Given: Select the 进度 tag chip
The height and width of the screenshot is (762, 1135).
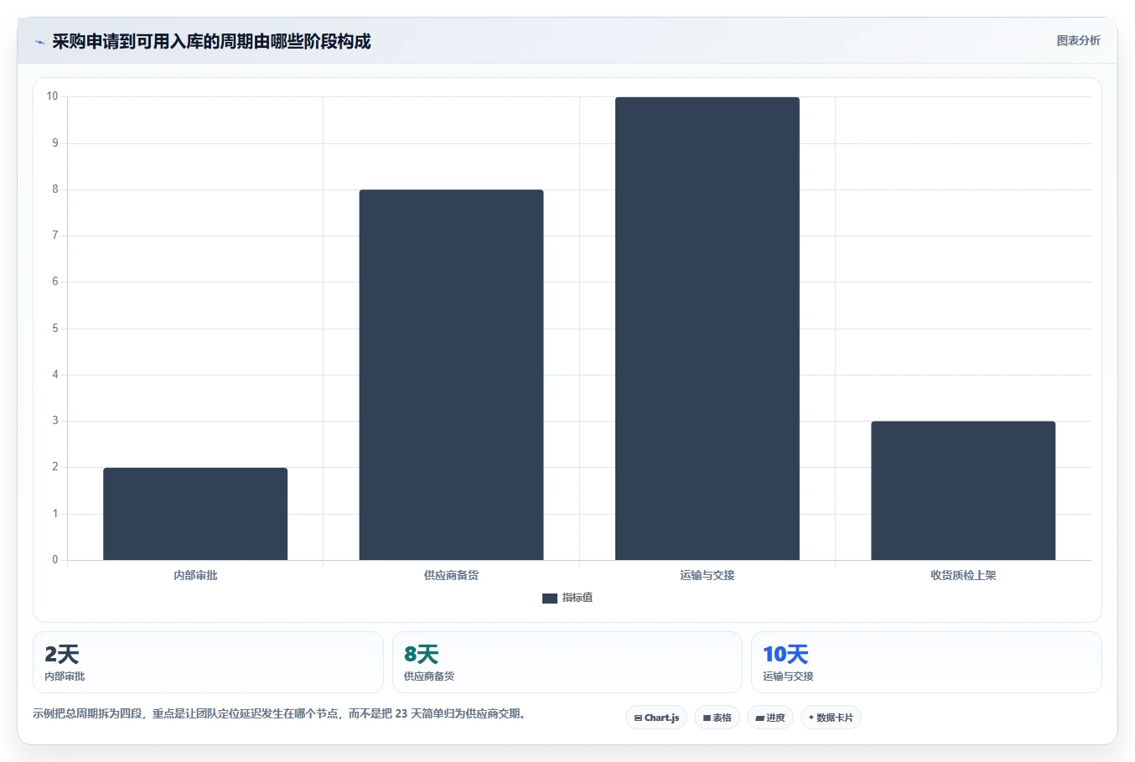Looking at the screenshot, I should pyautogui.click(x=770, y=718).
